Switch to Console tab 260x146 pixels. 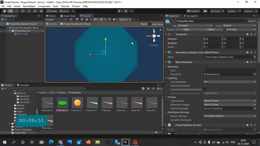tap(23, 85)
